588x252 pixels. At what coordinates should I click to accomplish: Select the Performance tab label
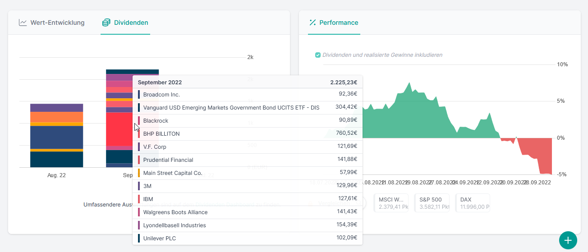click(339, 23)
